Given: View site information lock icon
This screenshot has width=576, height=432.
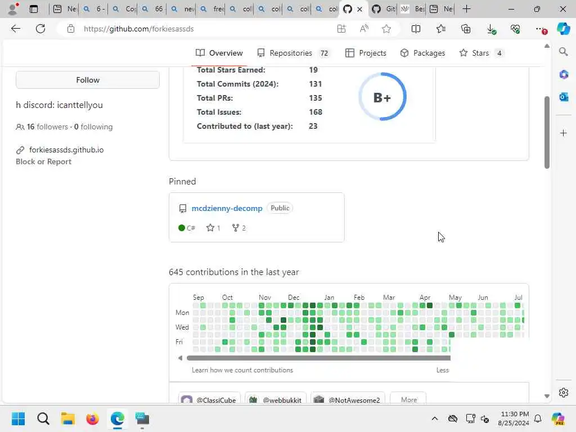Looking at the screenshot, I should point(70,29).
